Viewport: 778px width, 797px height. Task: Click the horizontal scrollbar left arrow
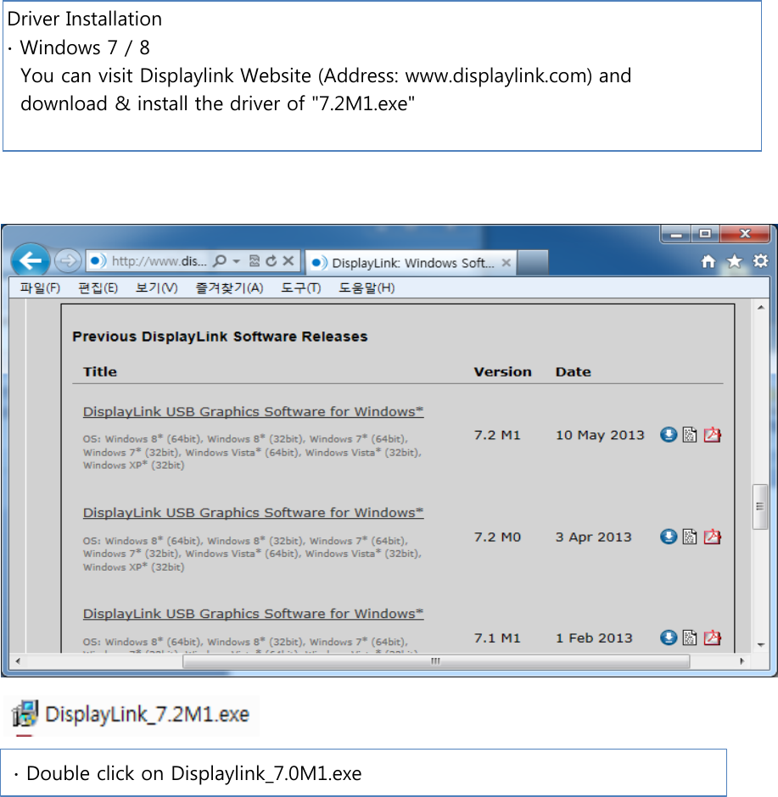[18, 661]
